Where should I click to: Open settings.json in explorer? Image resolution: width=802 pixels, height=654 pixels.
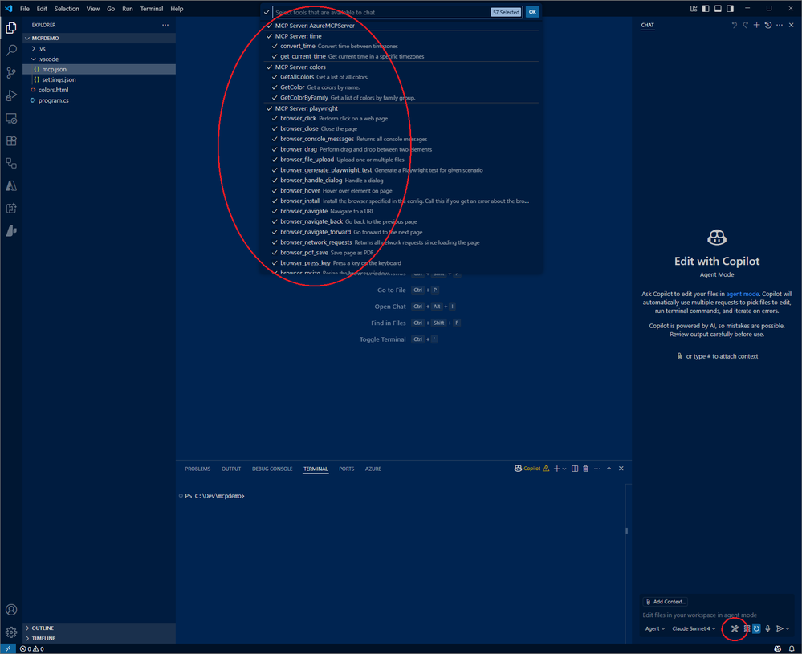100,79
